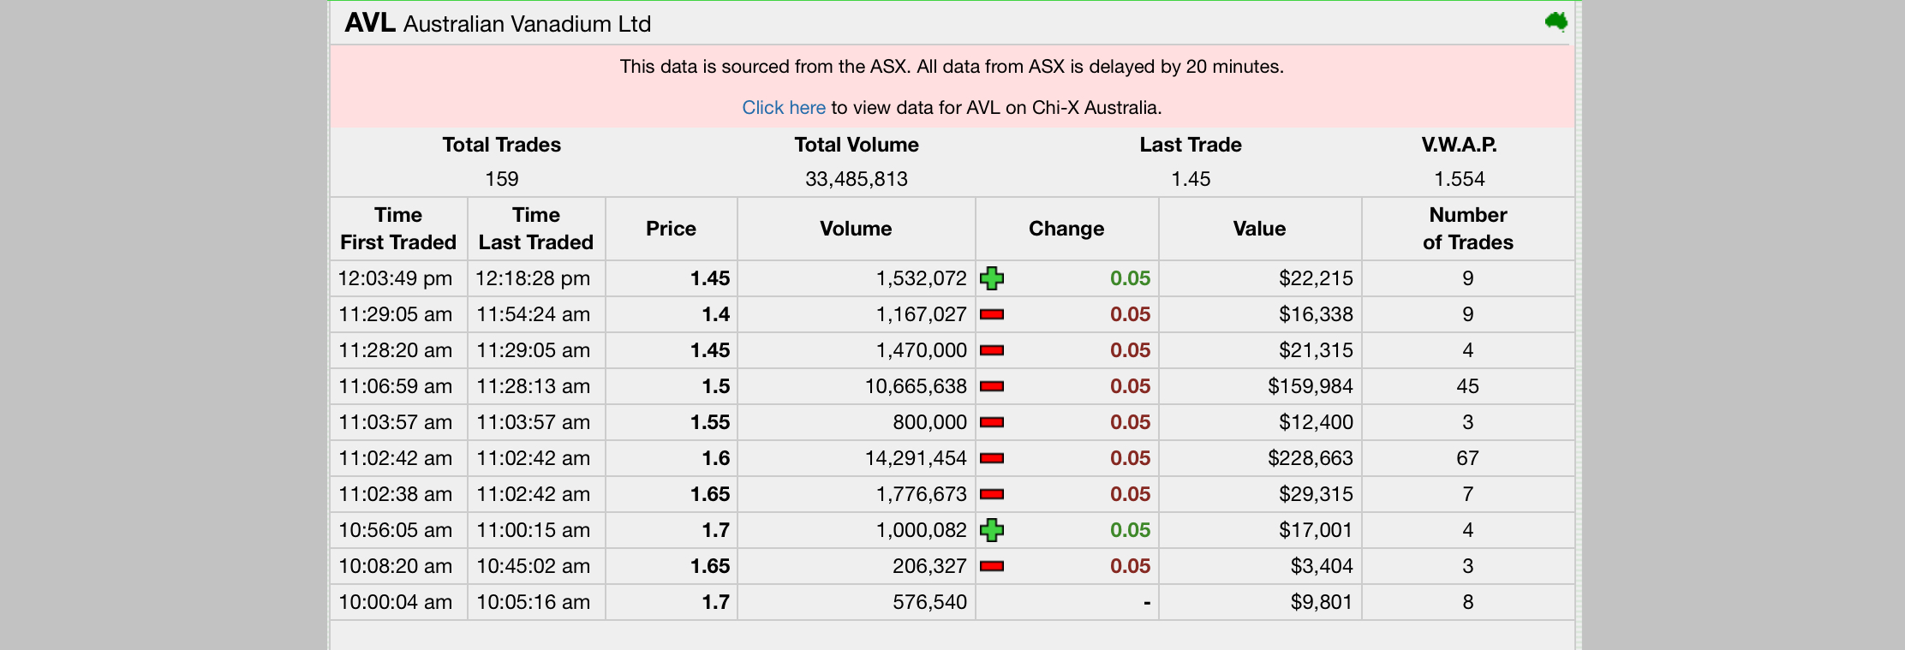The image size is (1905, 650).
Task: Click the value $228,663
Action: [1311, 458]
